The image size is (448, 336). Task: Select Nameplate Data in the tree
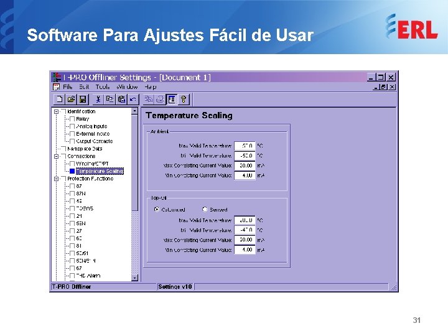pos(85,149)
